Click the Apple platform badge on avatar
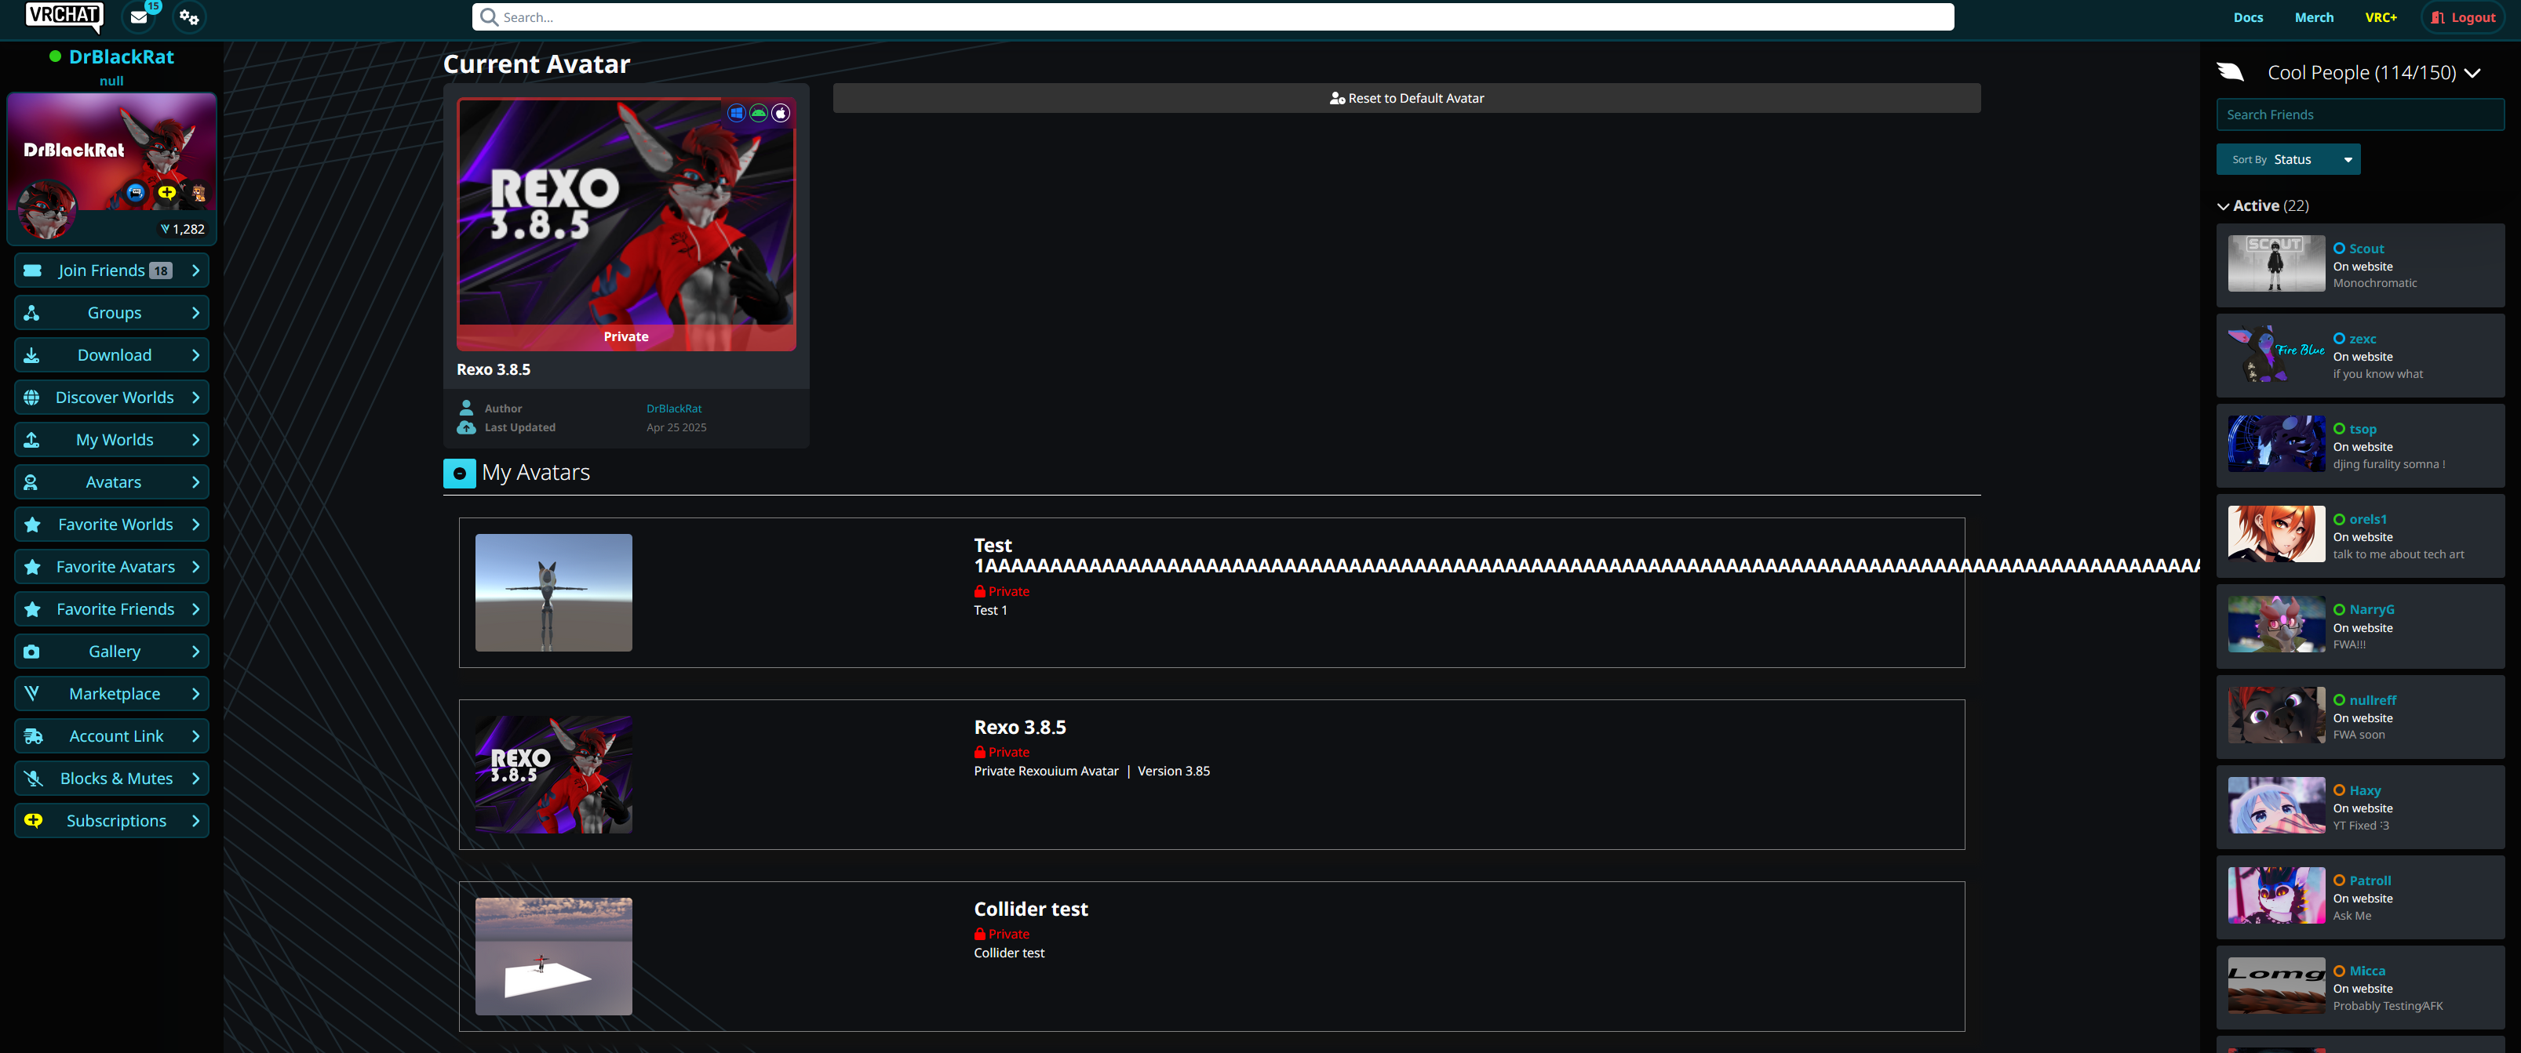The height and width of the screenshot is (1053, 2521). tap(781, 114)
